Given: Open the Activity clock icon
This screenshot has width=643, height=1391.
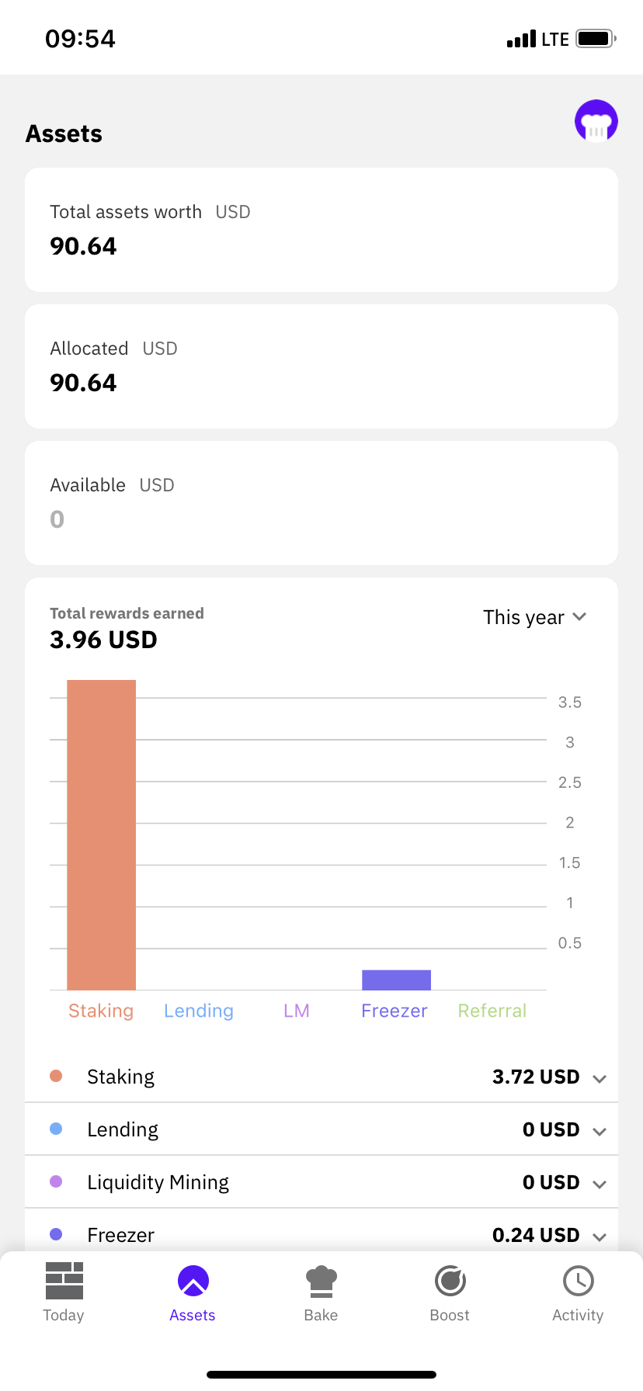Looking at the screenshot, I should (x=578, y=1281).
